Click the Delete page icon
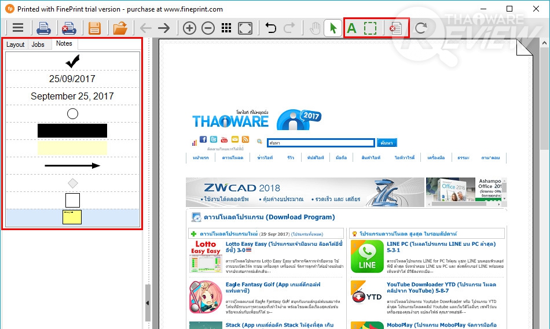 (x=395, y=28)
